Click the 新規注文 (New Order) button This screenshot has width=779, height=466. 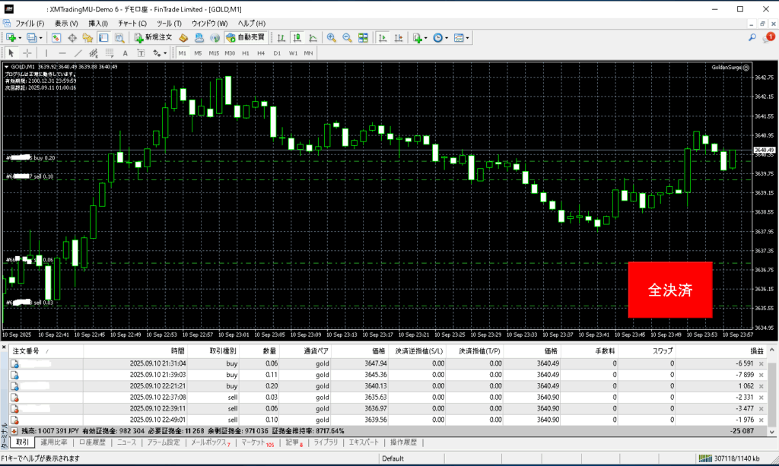153,37
